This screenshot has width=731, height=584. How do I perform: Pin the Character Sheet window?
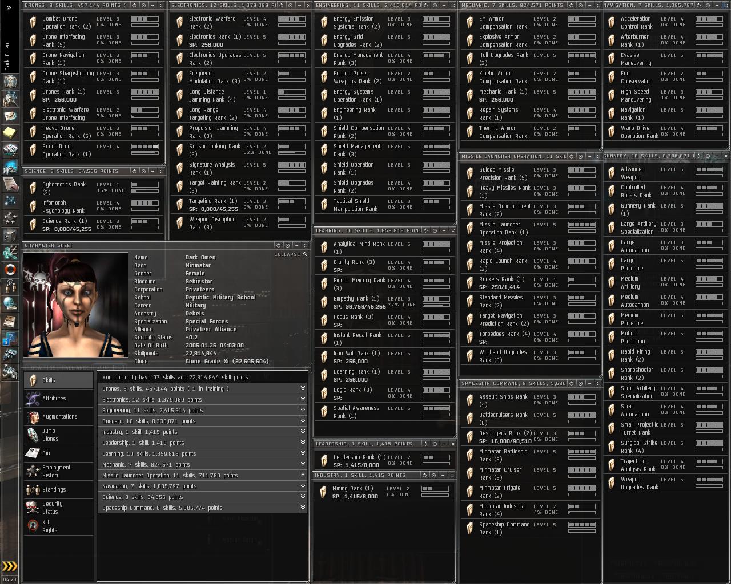[279, 245]
